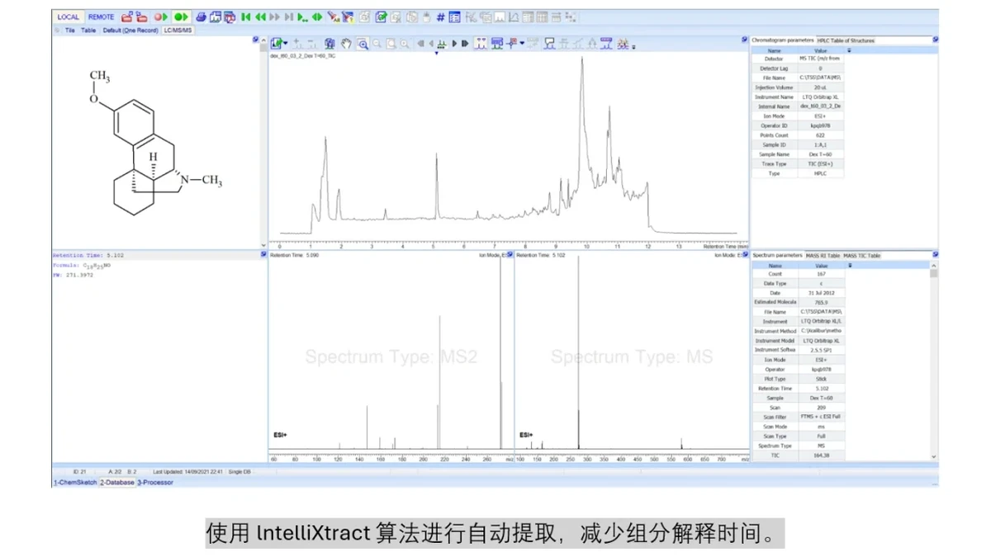Click the table form icon next to hash
The height and width of the screenshot is (557, 991).
click(455, 17)
